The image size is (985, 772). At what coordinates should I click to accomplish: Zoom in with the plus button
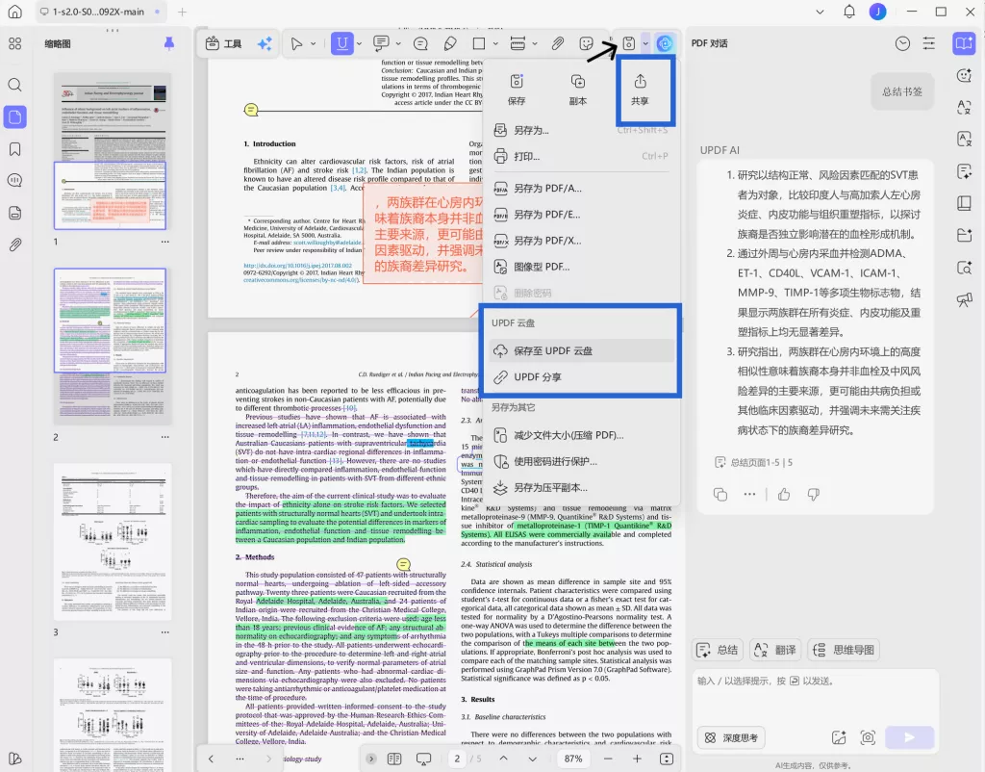[637, 759]
